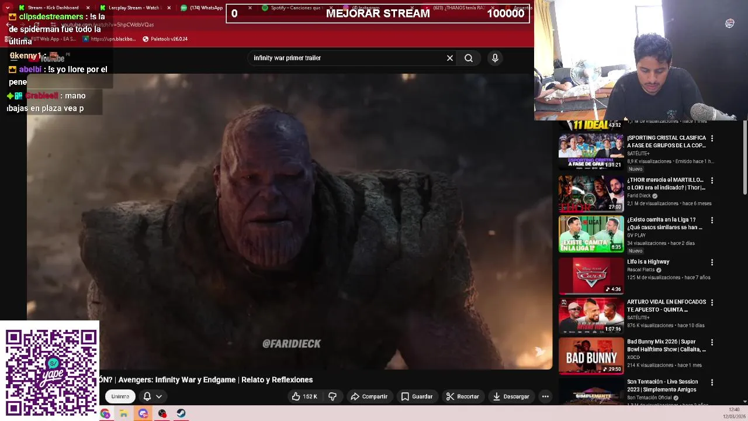This screenshot has height=421, width=748.
Task: Open the 'ARTURO VIDAL EN ENFOCADOS' thumbnail
Action: pyautogui.click(x=591, y=316)
